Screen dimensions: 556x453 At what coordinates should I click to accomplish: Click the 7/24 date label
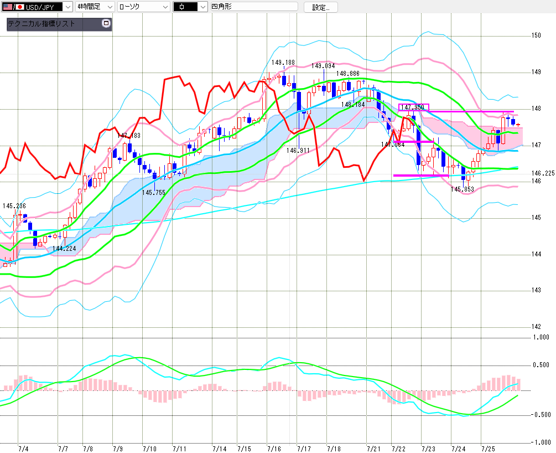pyautogui.click(x=459, y=449)
